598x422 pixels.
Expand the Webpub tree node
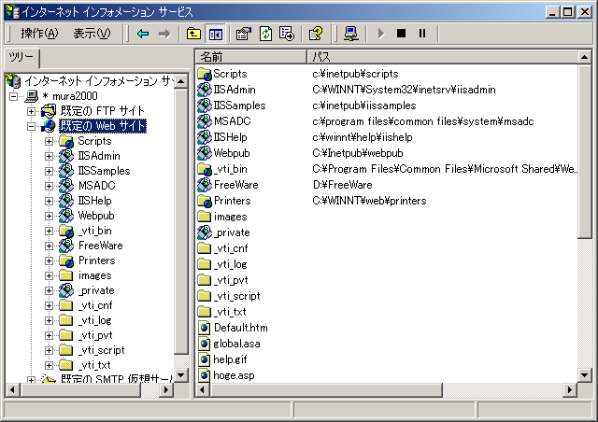[x=49, y=216]
